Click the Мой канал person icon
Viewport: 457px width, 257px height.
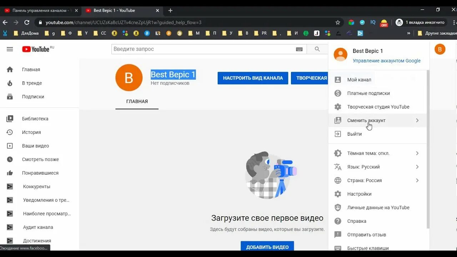tap(338, 80)
